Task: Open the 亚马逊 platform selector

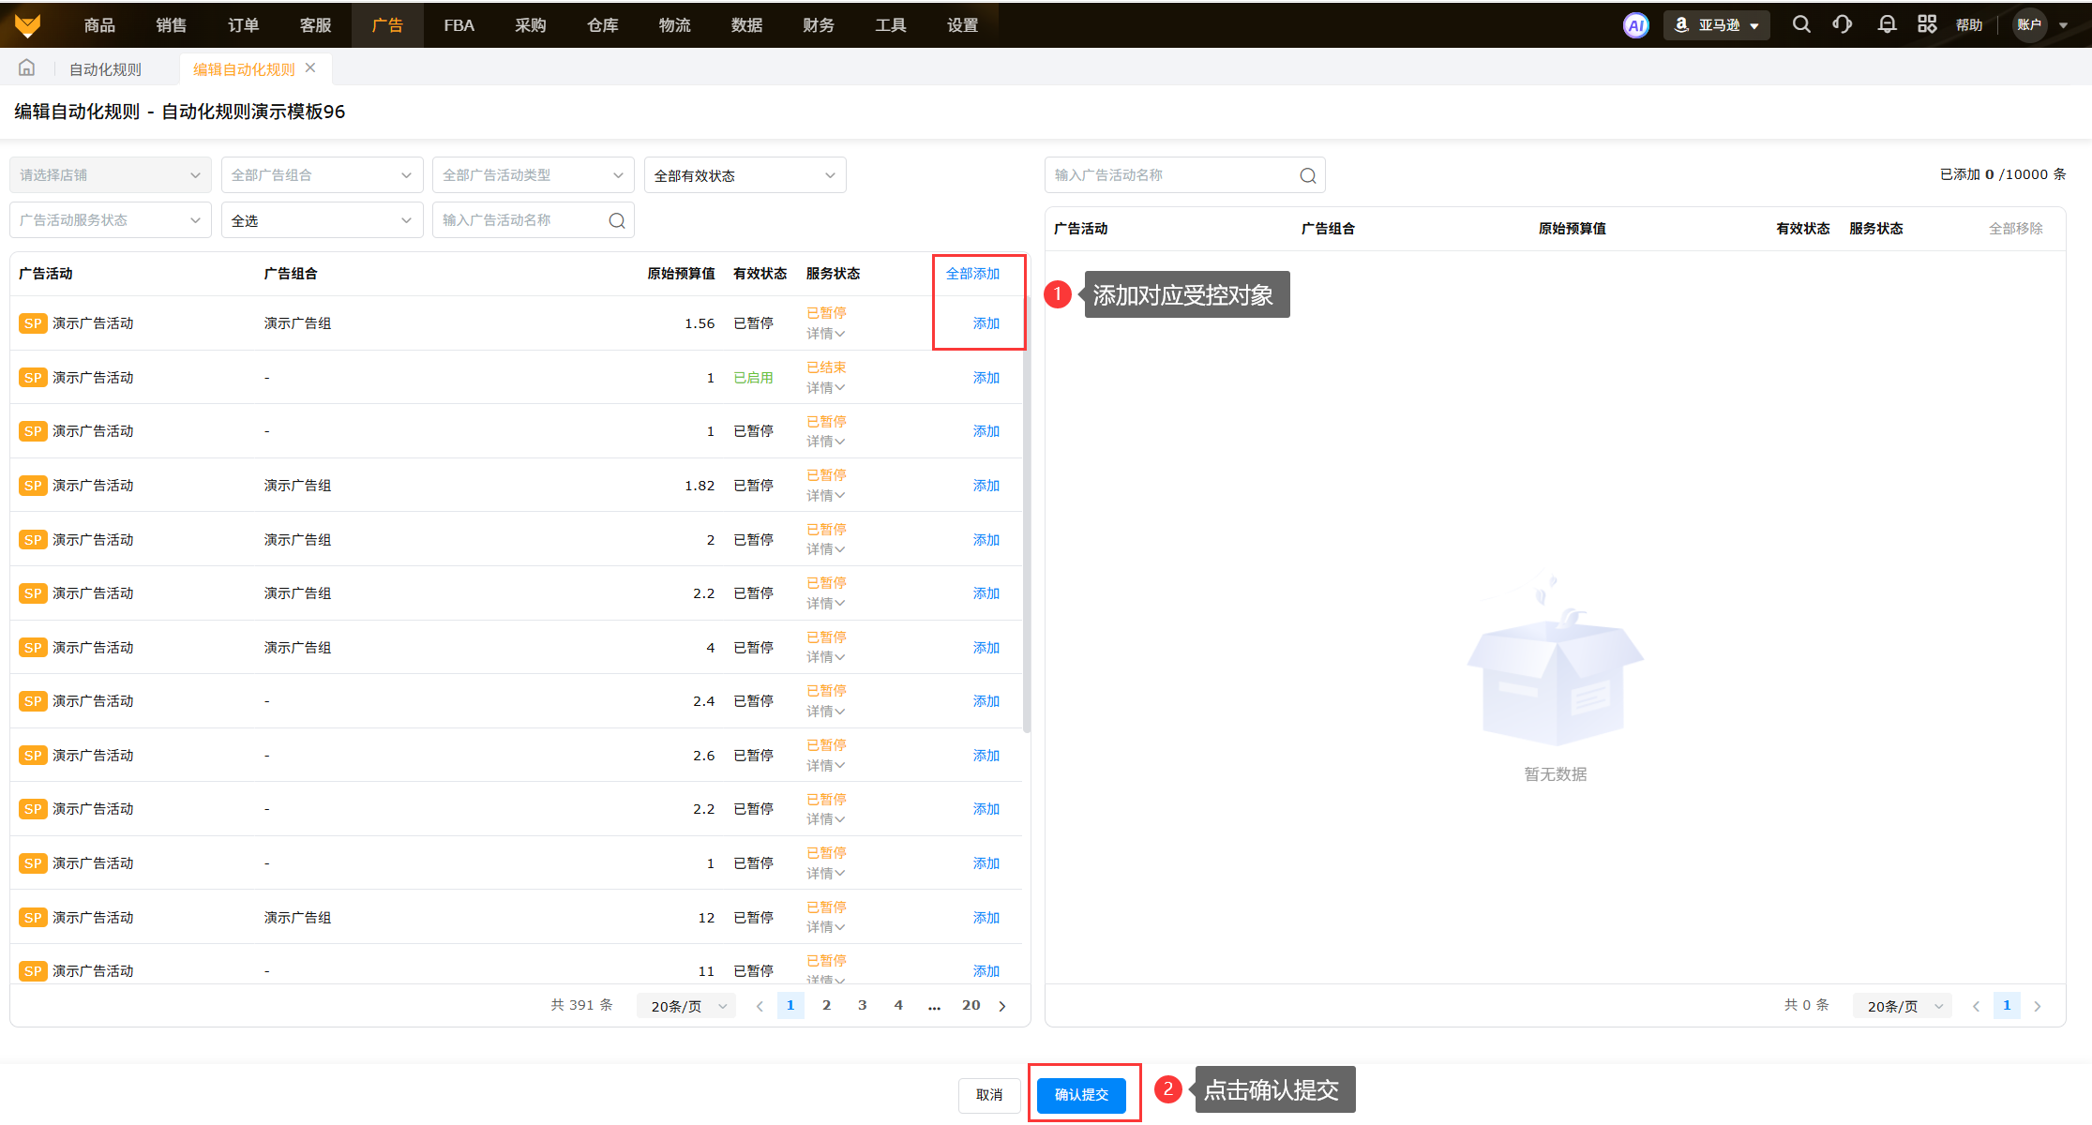Action: (x=1717, y=25)
